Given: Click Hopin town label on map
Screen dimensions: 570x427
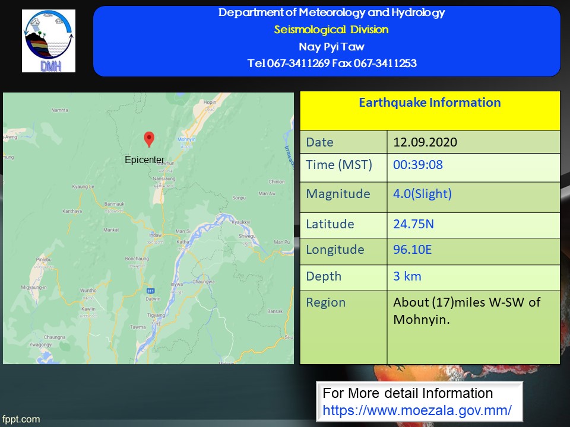Looking at the screenshot, I should pos(210,103).
